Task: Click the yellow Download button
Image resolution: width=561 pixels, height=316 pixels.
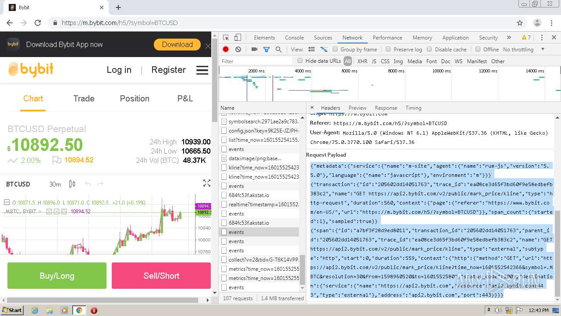Action: point(178,44)
